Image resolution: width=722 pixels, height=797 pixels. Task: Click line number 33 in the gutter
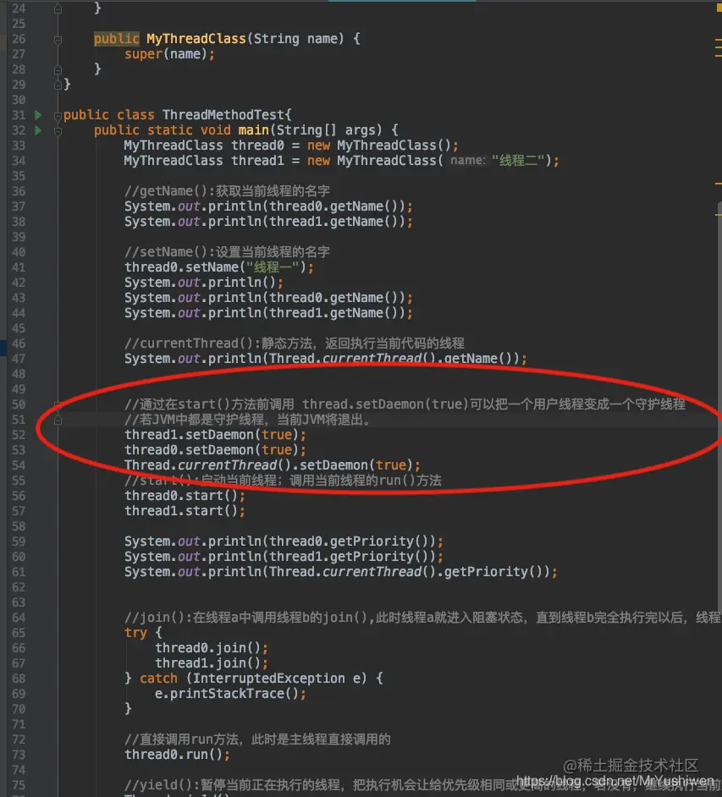pyautogui.click(x=19, y=146)
